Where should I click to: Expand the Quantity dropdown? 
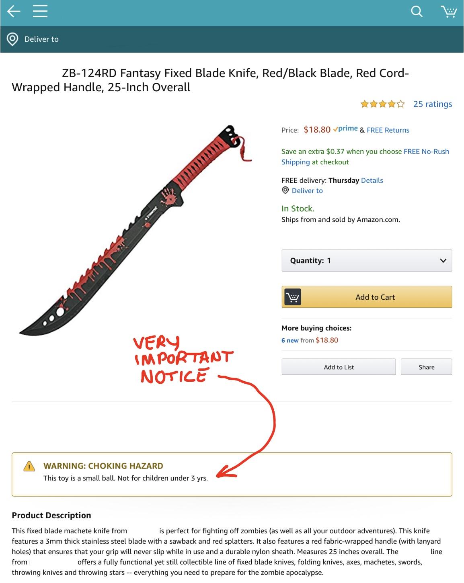(367, 260)
